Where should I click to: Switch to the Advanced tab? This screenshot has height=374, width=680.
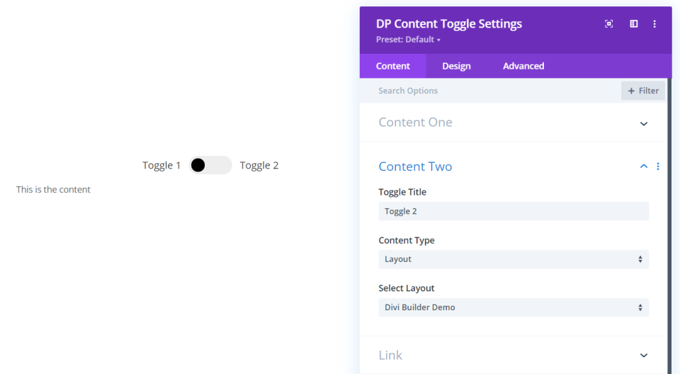tap(523, 66)
